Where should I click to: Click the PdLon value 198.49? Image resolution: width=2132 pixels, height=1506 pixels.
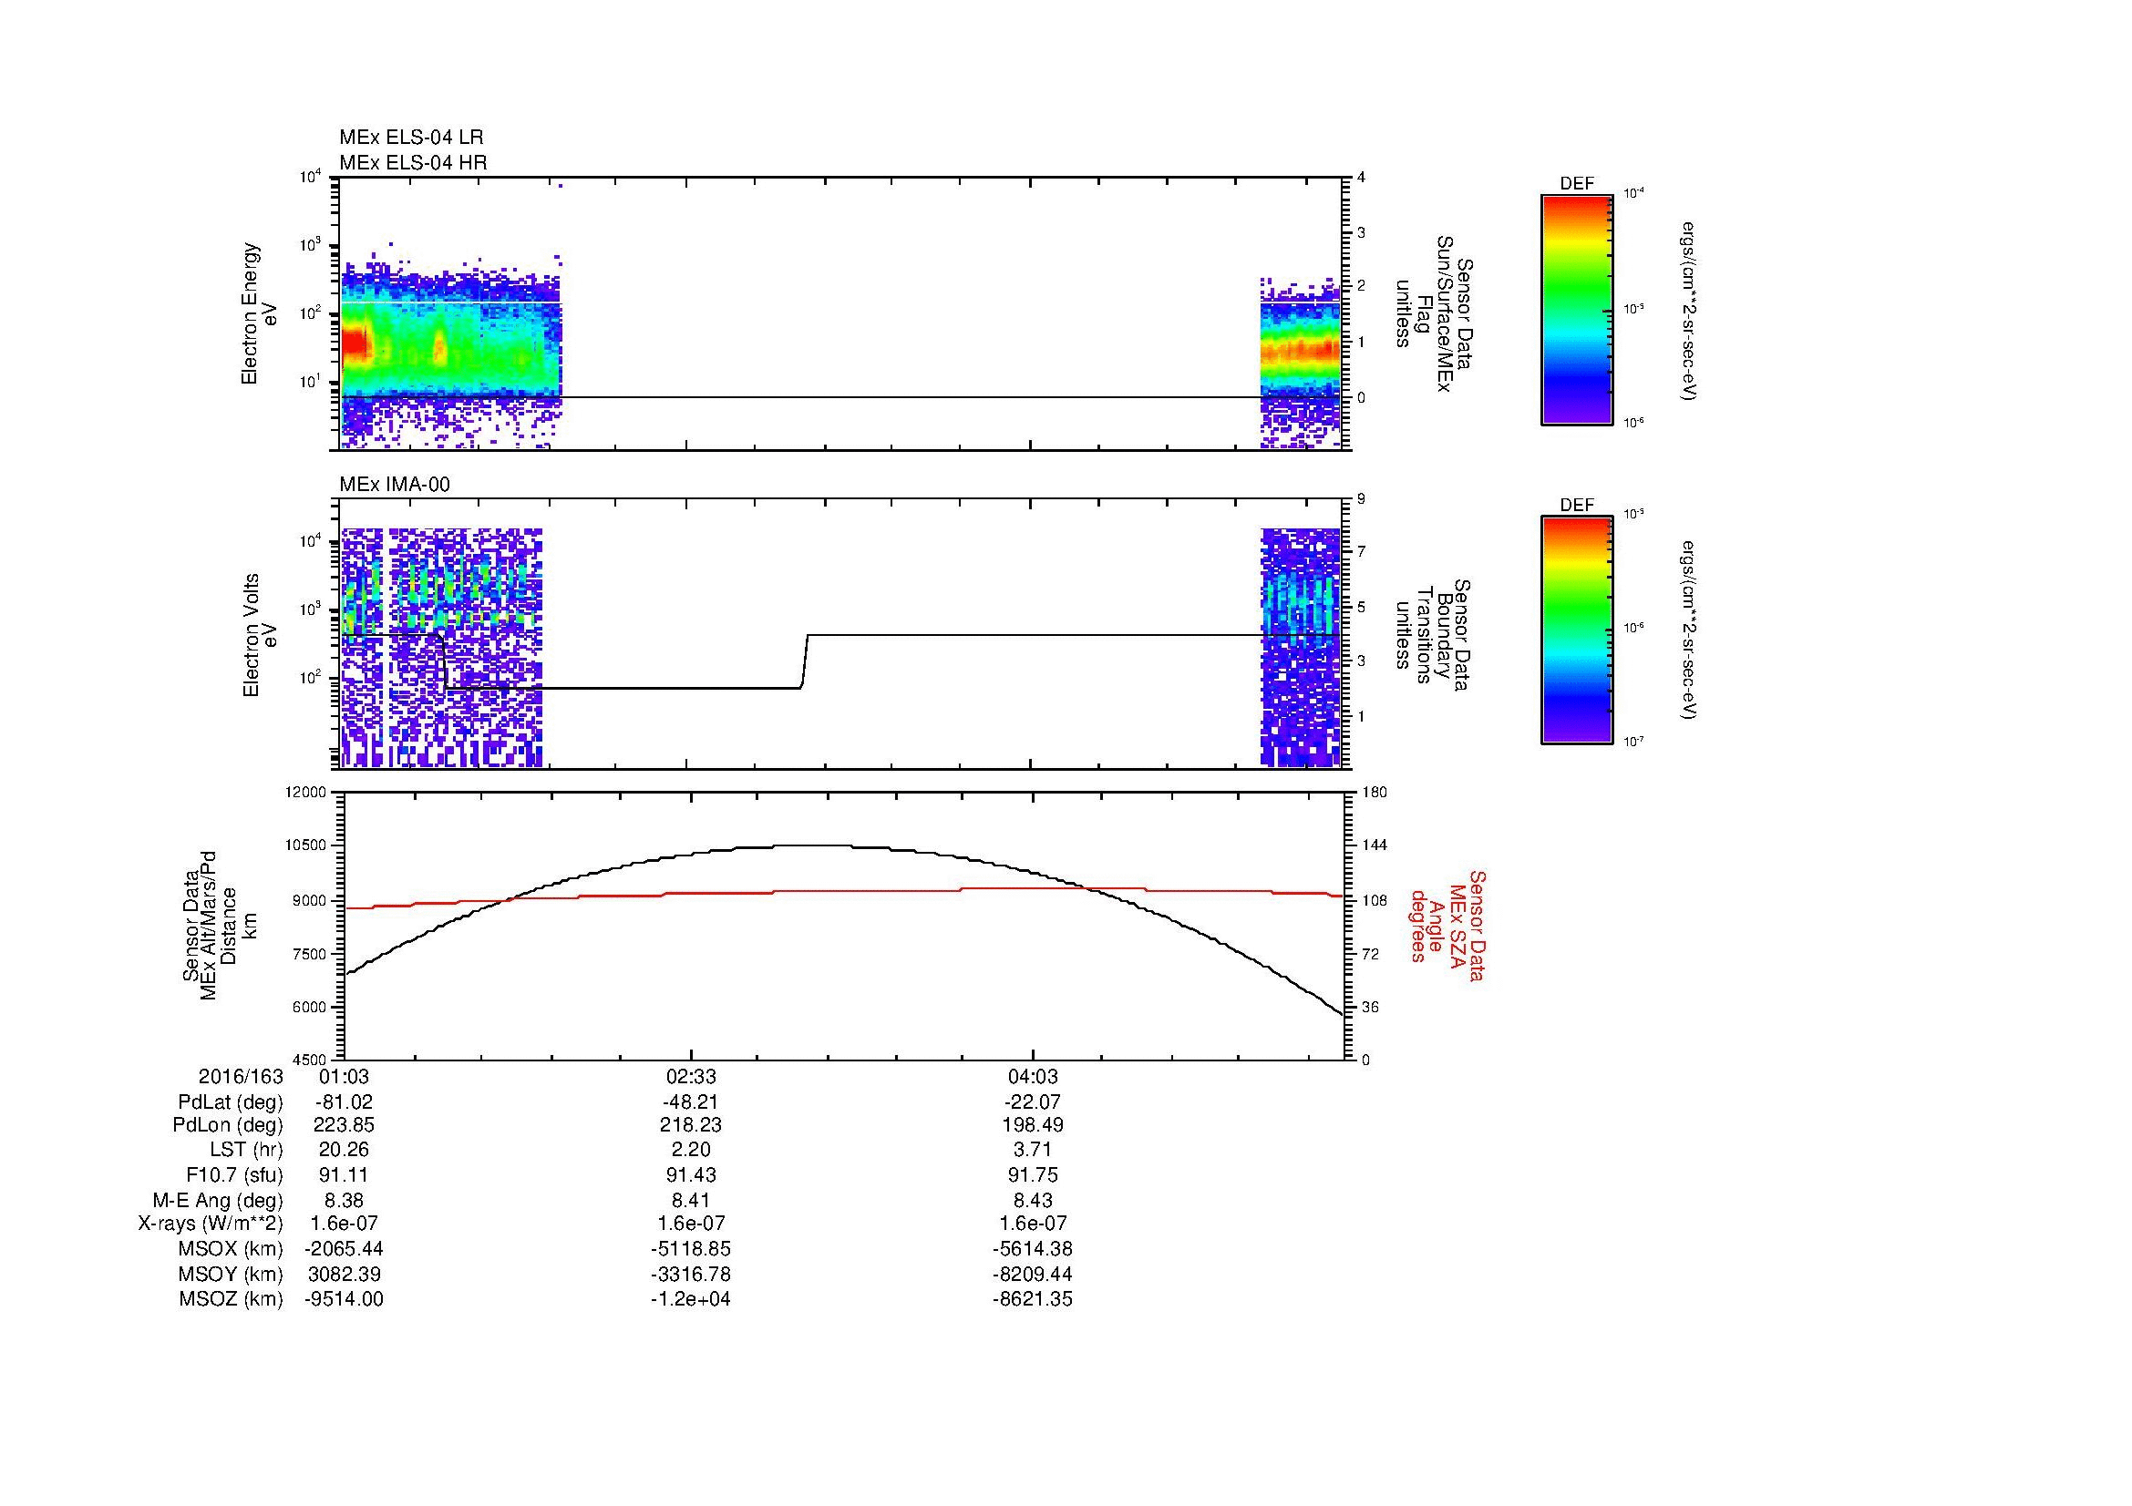[1033, 1125]
